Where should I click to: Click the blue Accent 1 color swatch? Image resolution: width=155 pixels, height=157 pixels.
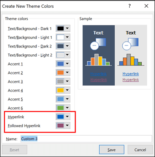point(61,64)
